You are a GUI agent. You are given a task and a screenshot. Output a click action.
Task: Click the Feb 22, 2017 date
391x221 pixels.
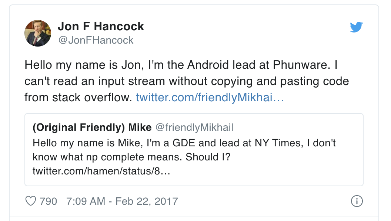147,201
